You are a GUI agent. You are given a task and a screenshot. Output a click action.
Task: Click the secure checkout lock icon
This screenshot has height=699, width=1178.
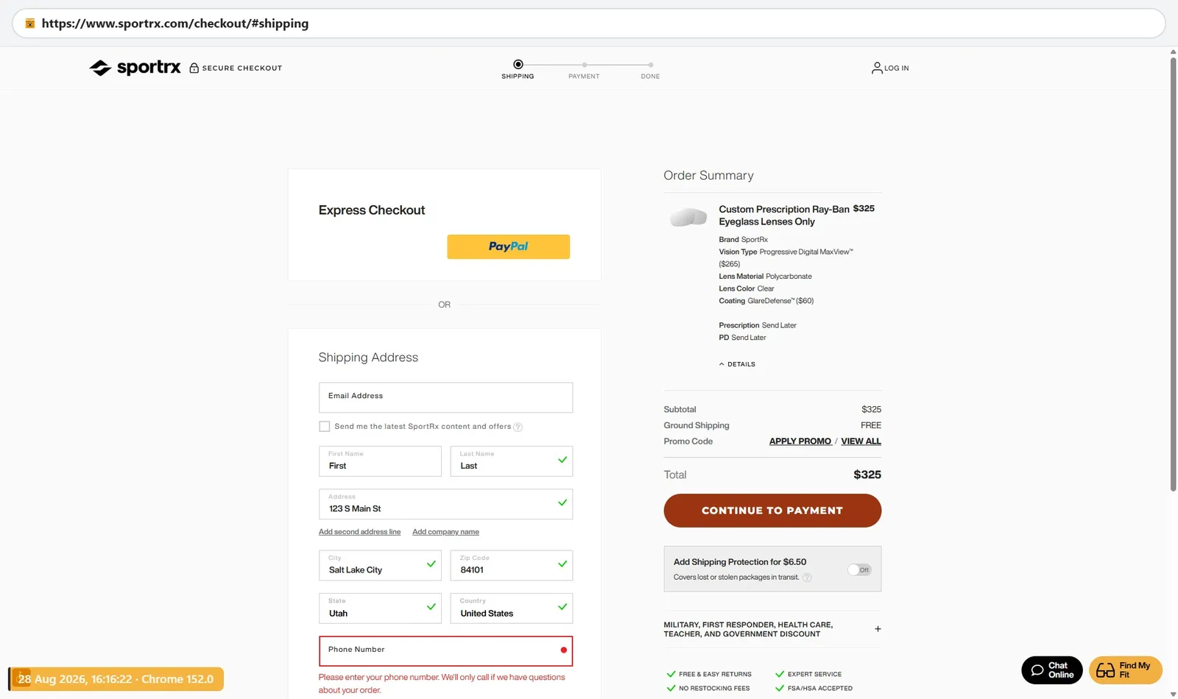(x=194, y=68)
